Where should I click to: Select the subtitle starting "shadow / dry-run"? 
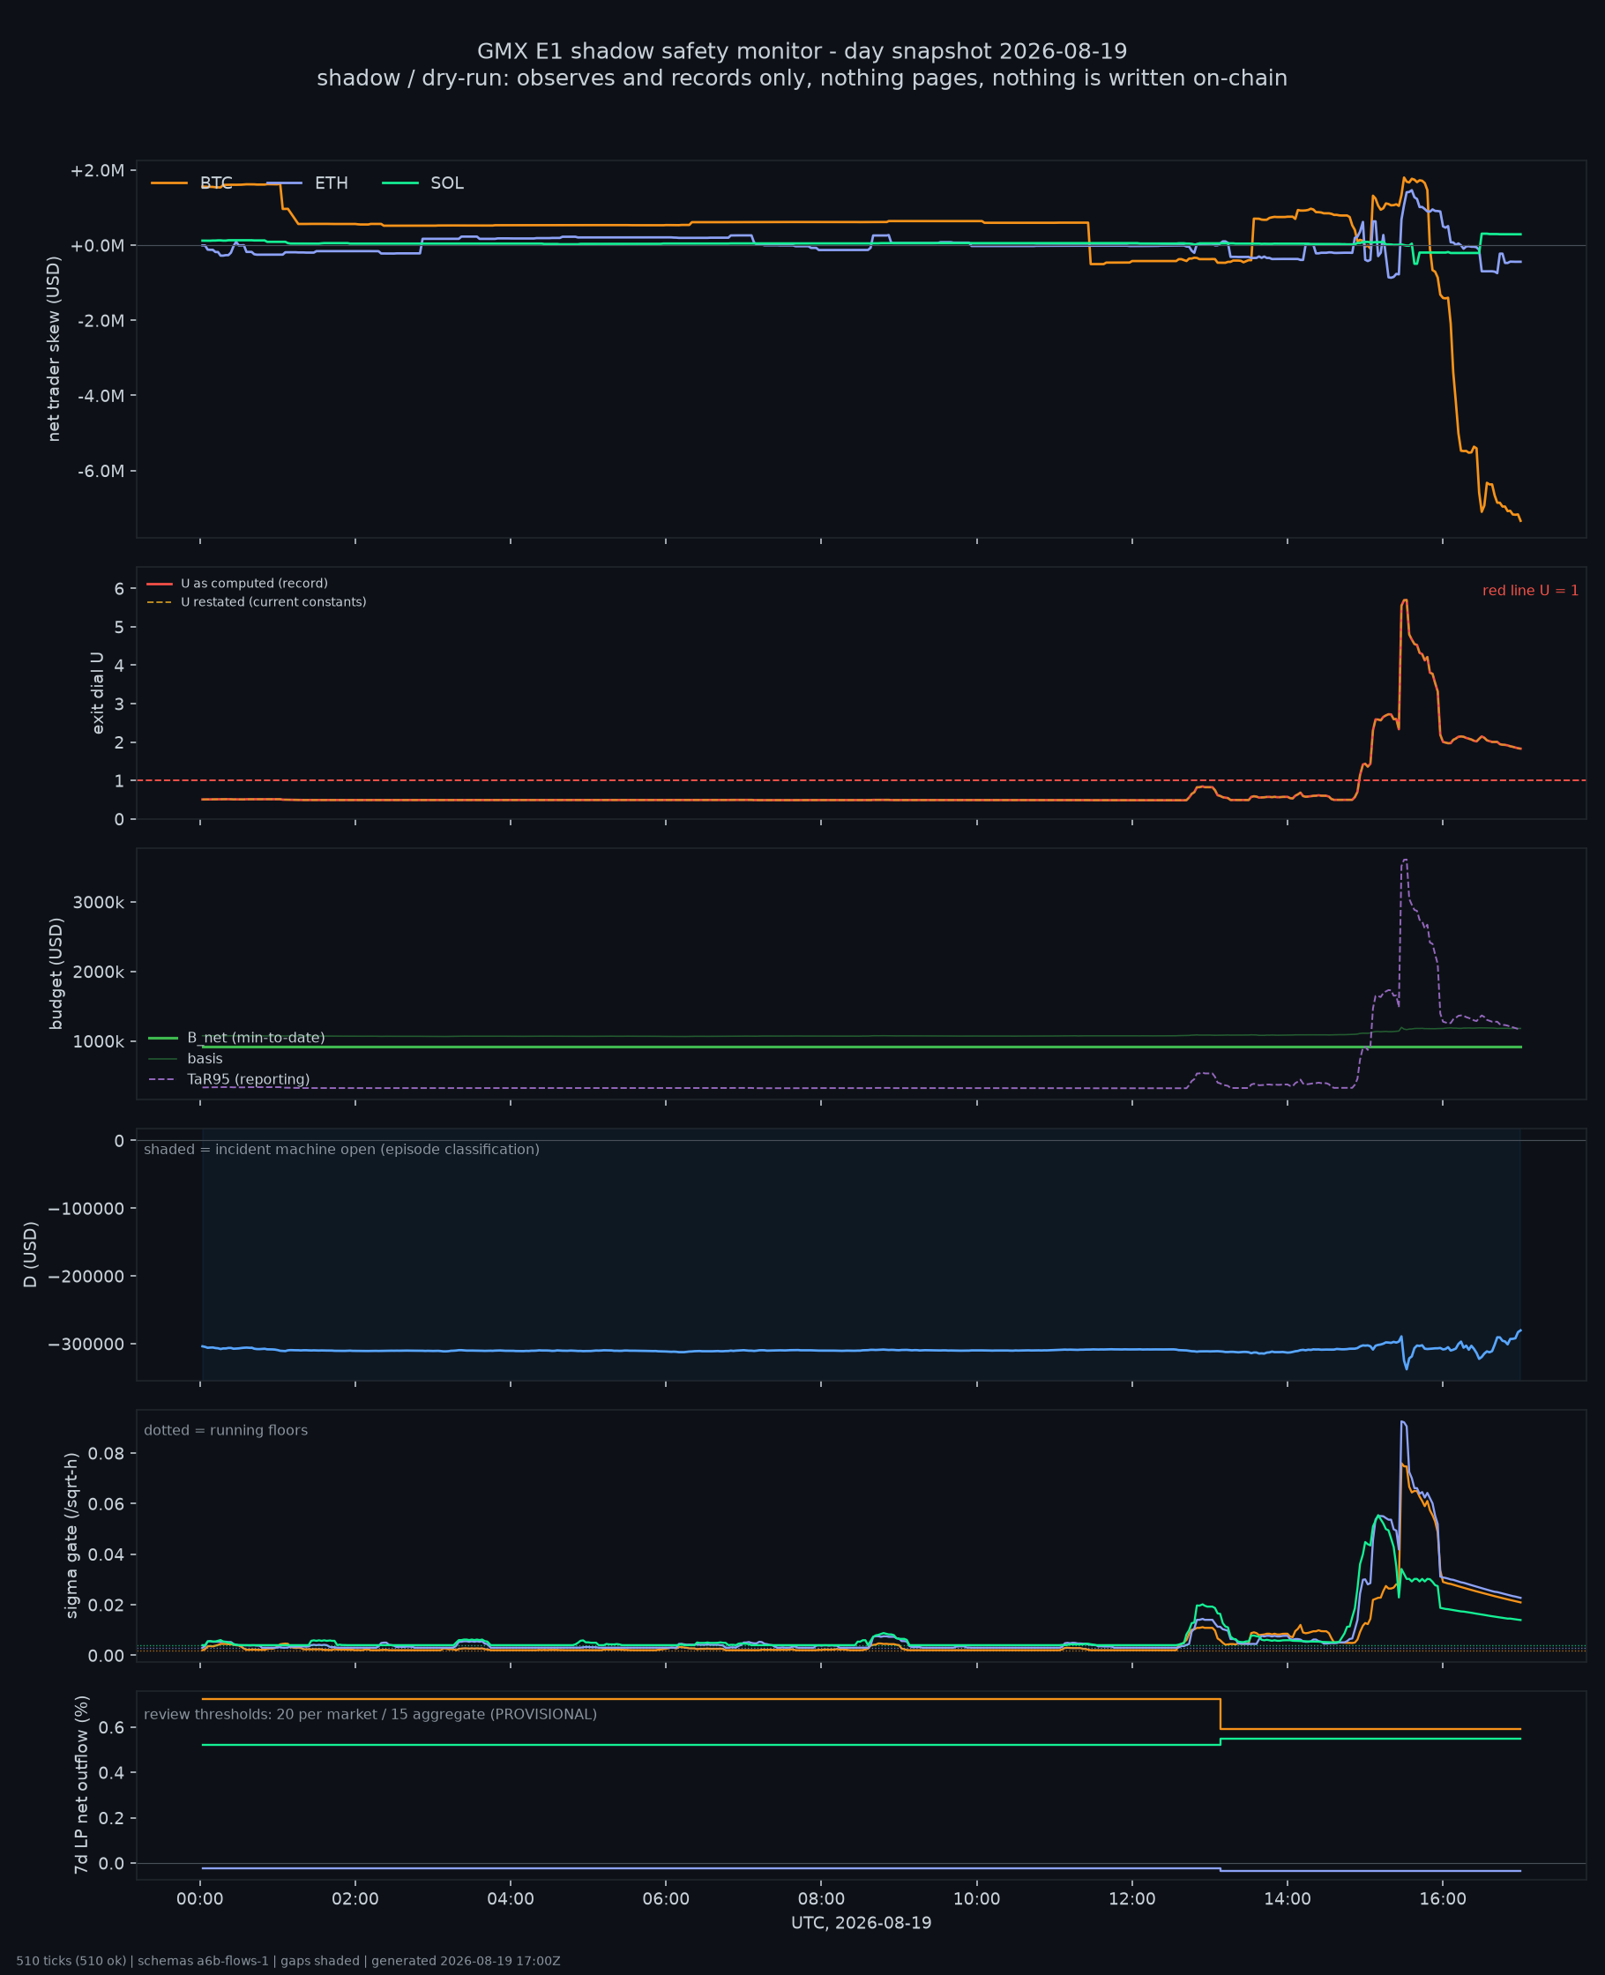pyautogui.click(x=802, y=78)
